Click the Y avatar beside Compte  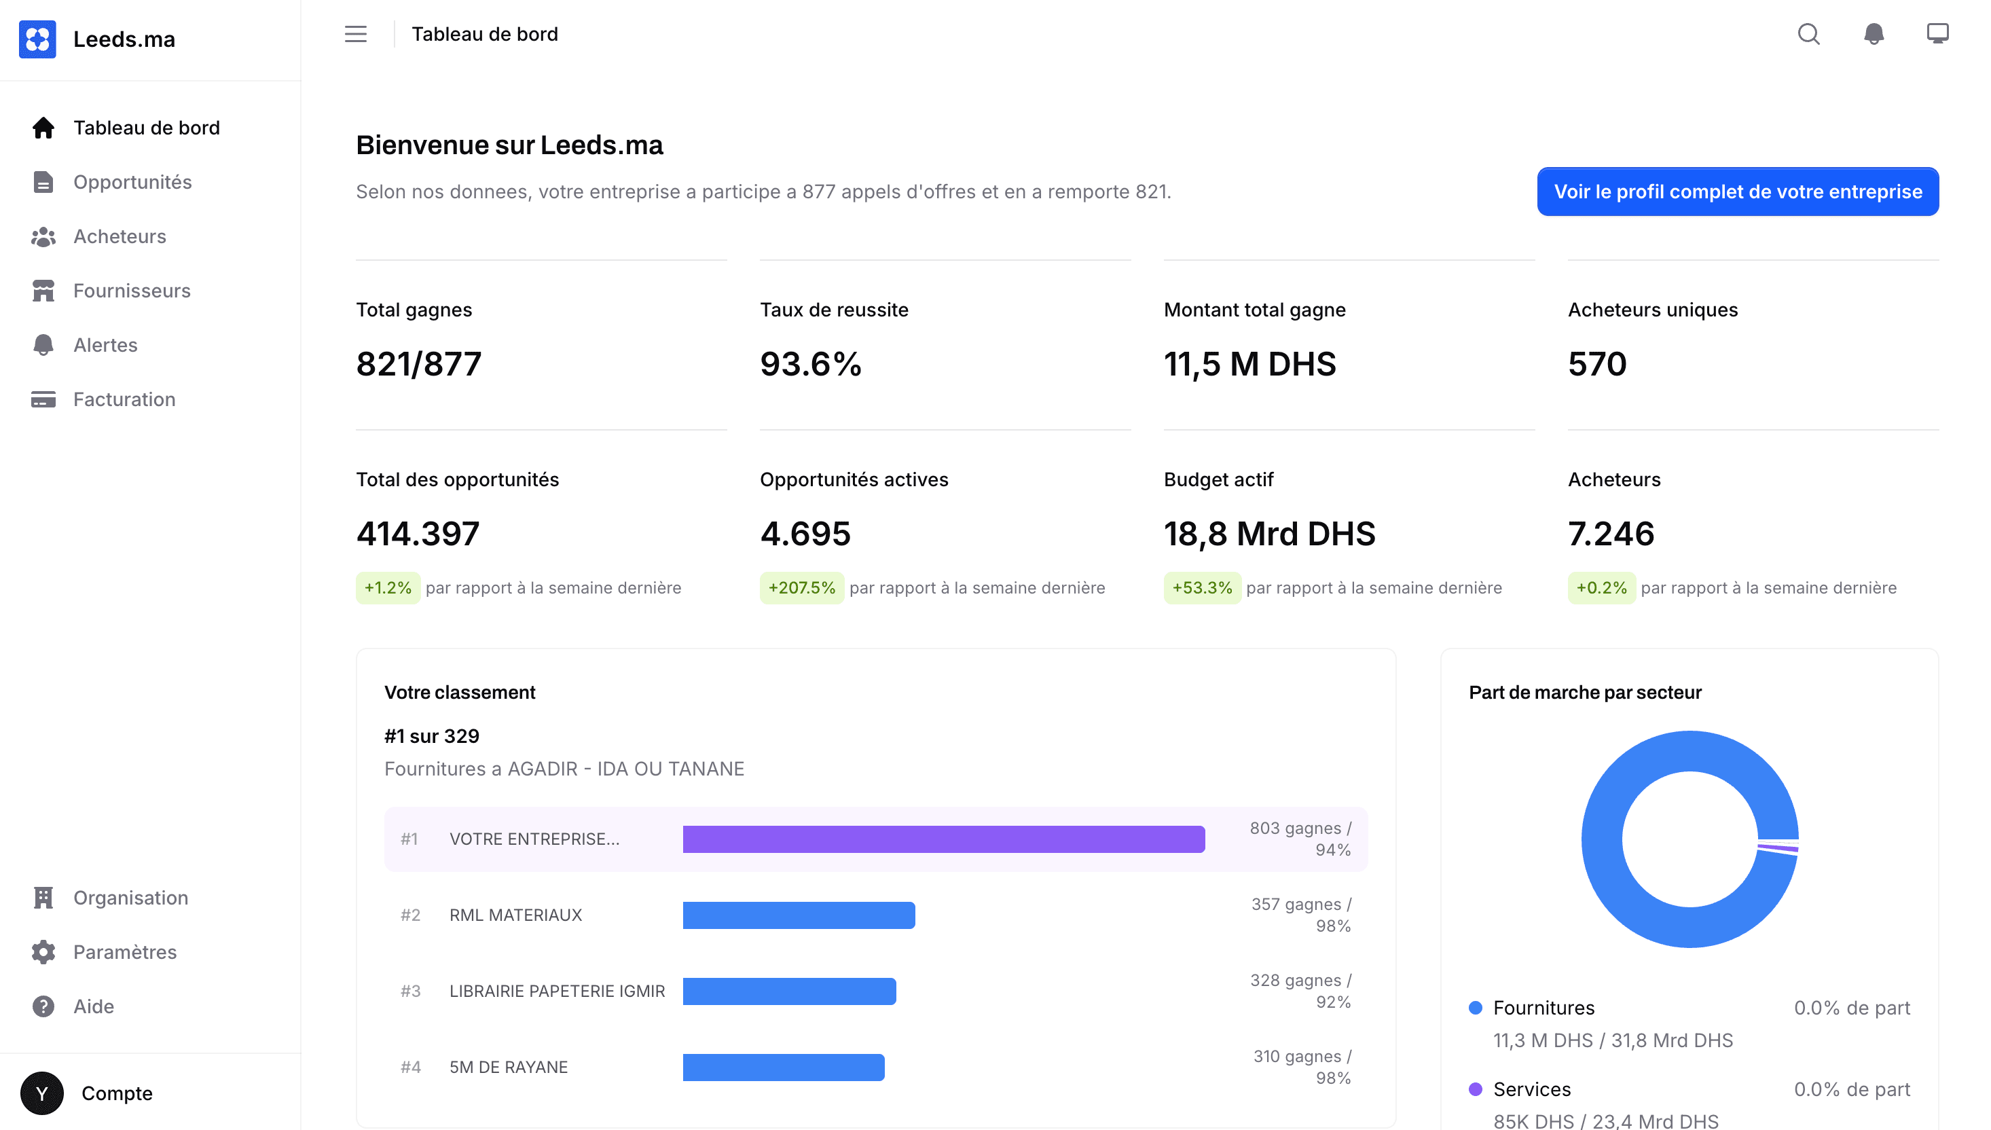click(42, 1093)
